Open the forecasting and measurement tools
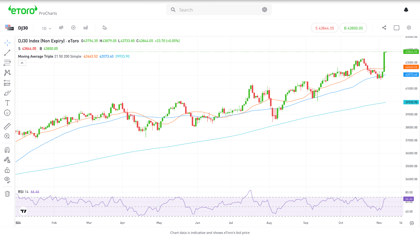The height and width of the screenshot is (238, 420). point(7,83)
